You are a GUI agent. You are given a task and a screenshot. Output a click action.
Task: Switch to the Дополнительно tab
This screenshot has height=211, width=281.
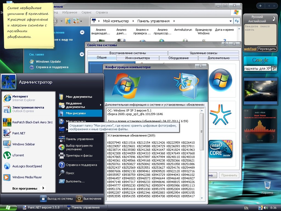(x=218, y=58)
